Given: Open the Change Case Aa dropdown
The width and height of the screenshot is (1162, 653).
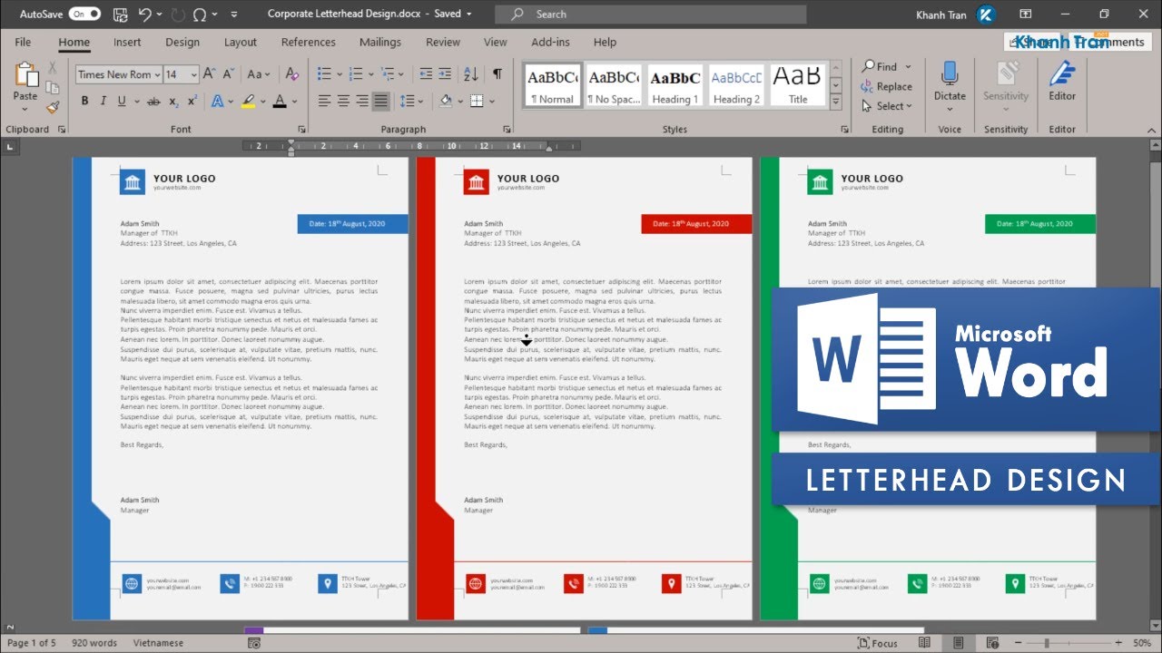Looking at the screenshot, I should click(x=260, y=74).
